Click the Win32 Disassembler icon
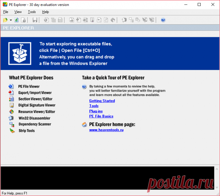The height and width of the screenshot is (196, 220). point(11,118)
